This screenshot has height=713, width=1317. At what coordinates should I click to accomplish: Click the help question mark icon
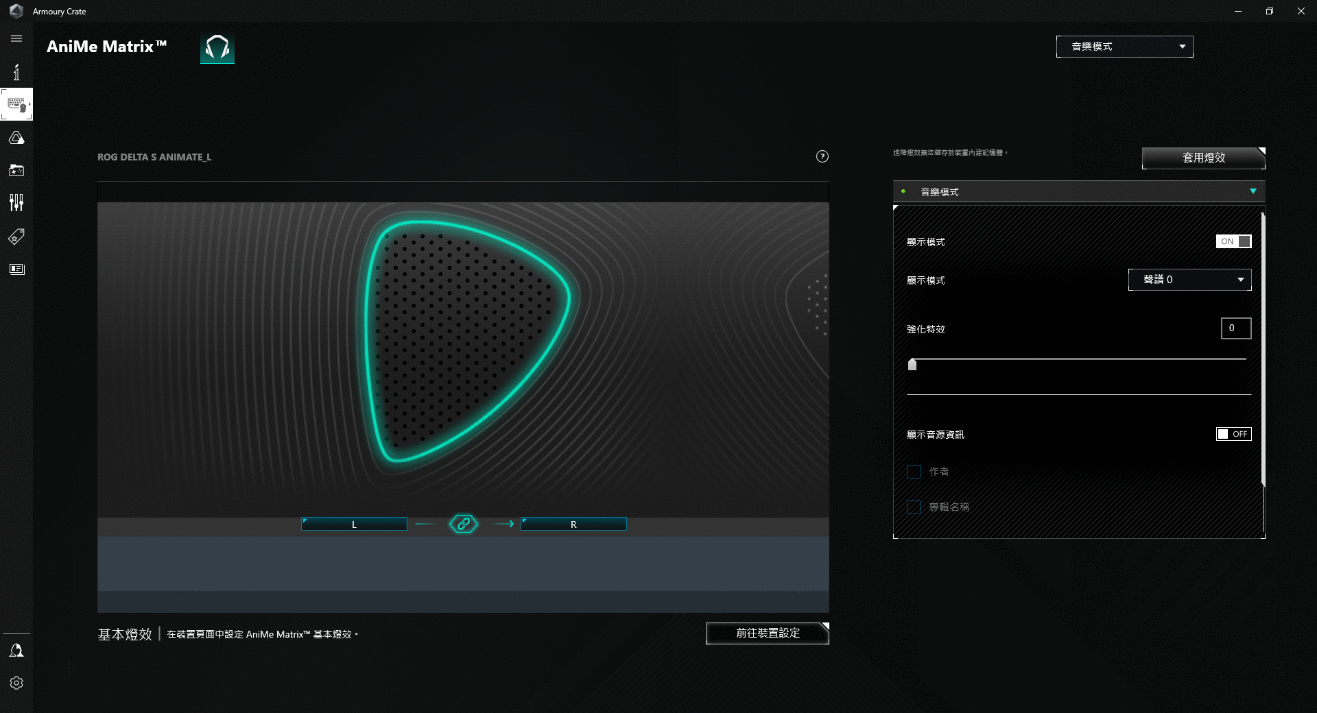822,156
